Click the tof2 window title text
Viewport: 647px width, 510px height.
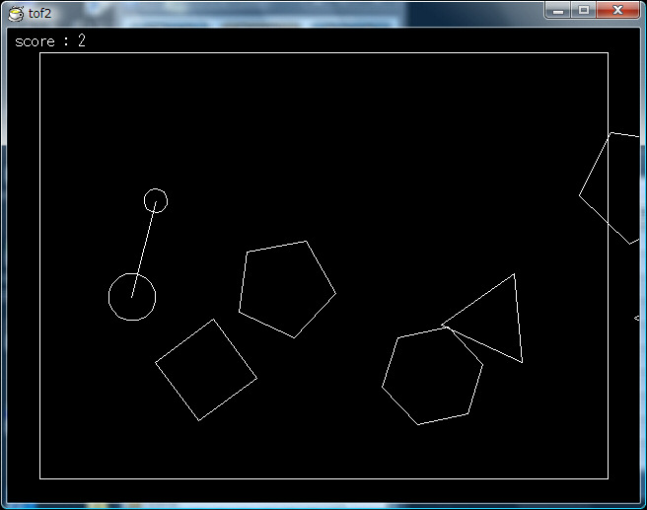pos(39,14)
